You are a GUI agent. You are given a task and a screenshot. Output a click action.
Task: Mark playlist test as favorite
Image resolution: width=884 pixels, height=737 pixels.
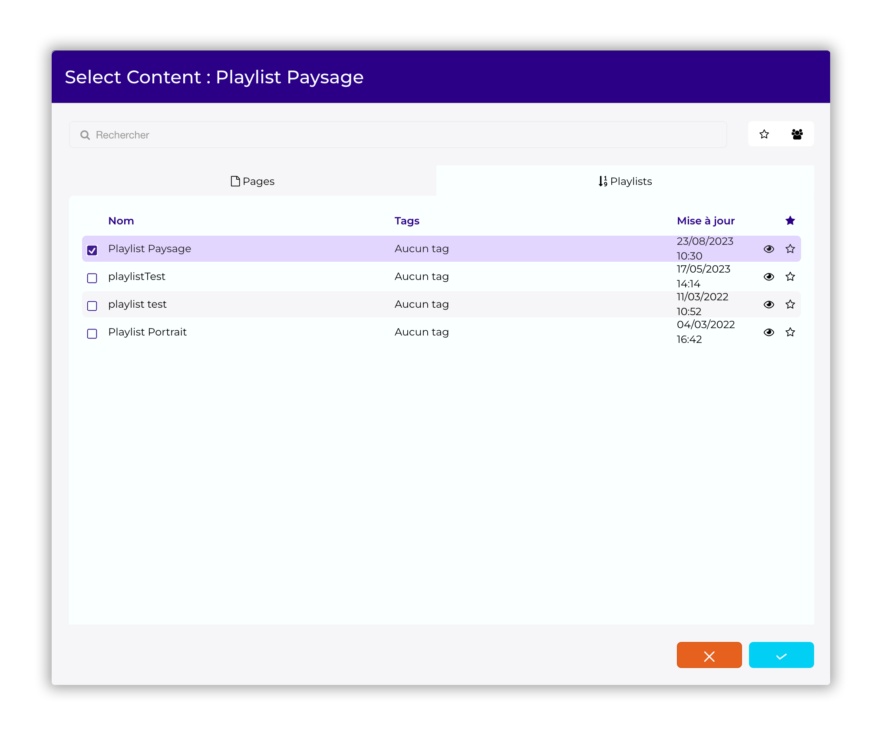click(x=790, y=304)
